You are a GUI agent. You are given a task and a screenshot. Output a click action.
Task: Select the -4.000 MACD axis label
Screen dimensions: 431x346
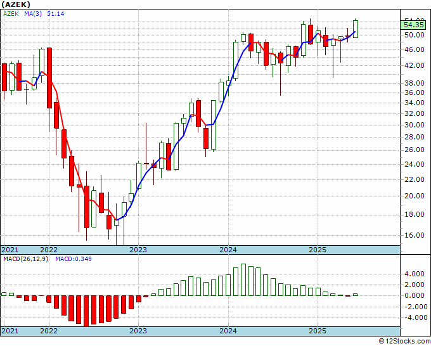click(416, 317)
